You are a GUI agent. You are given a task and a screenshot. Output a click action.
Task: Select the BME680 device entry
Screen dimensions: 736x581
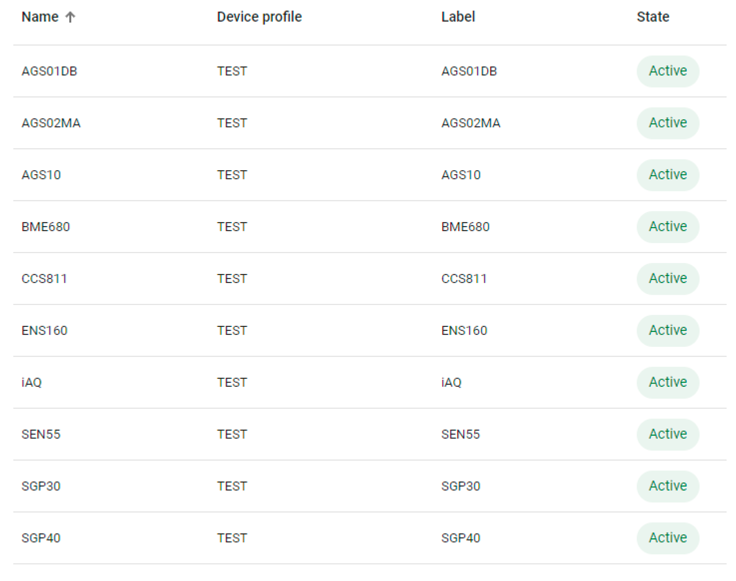tap(45, 227)
